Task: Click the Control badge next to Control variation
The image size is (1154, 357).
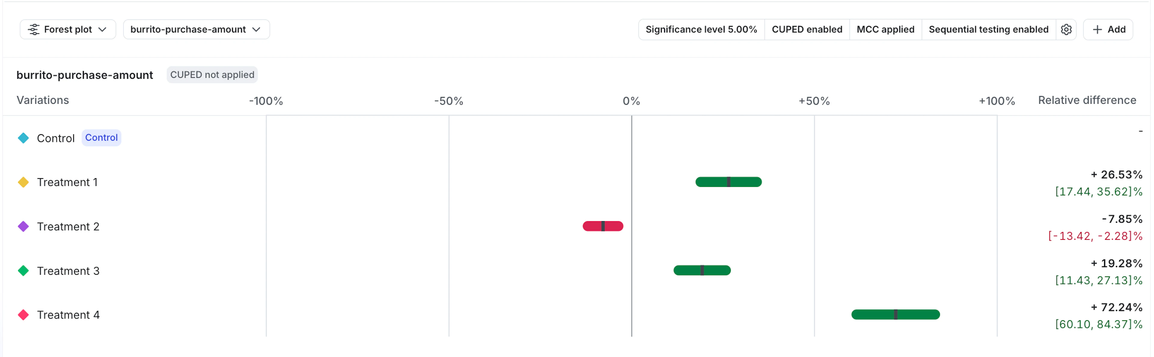Action: point(101,138)
